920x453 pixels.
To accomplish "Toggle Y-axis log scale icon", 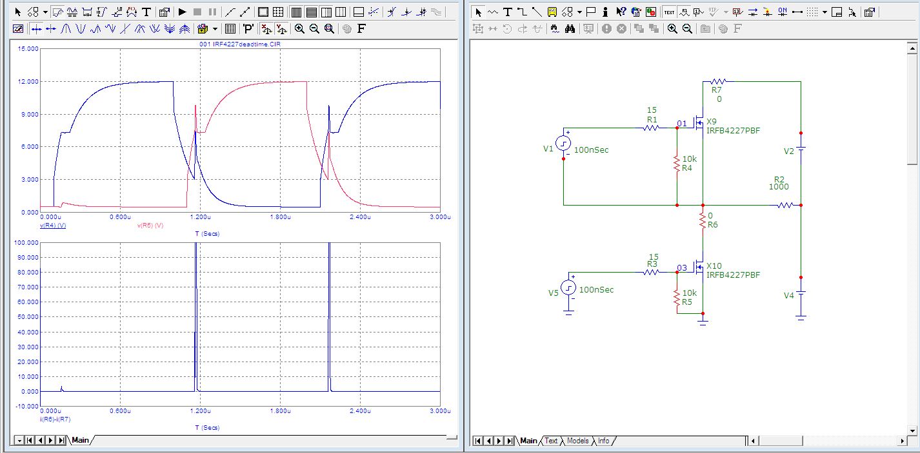I will (282, 28).
